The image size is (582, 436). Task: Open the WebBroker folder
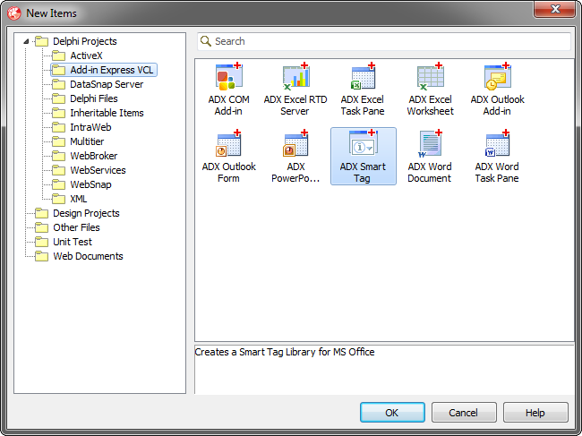pyautogui.click(x=85, y=156)
